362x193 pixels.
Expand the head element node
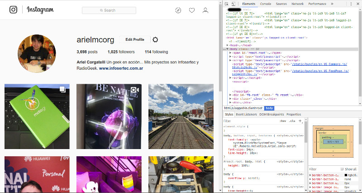tap(228, 45)
